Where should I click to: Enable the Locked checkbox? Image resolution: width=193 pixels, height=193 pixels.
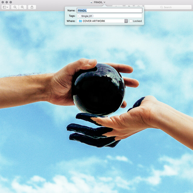click(x=131, y=21)
